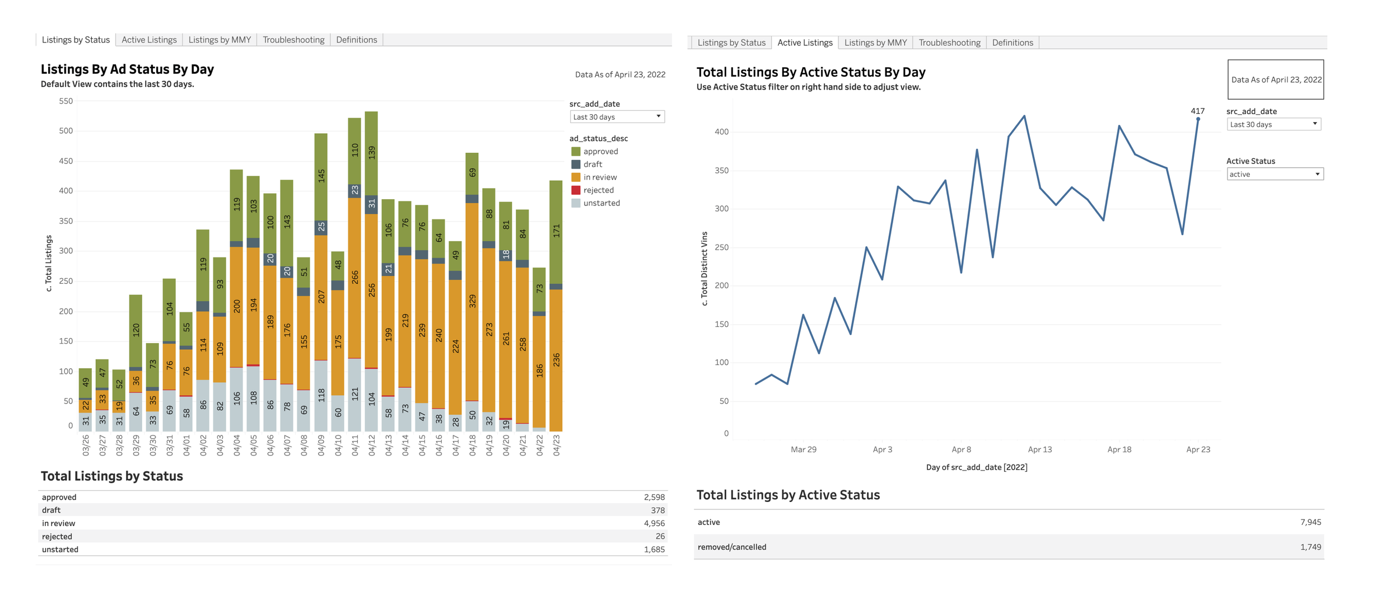Open Troubleshooting tab in right dashboard
This screenshot has height=605, width=1400.
[x=949, y=43]
